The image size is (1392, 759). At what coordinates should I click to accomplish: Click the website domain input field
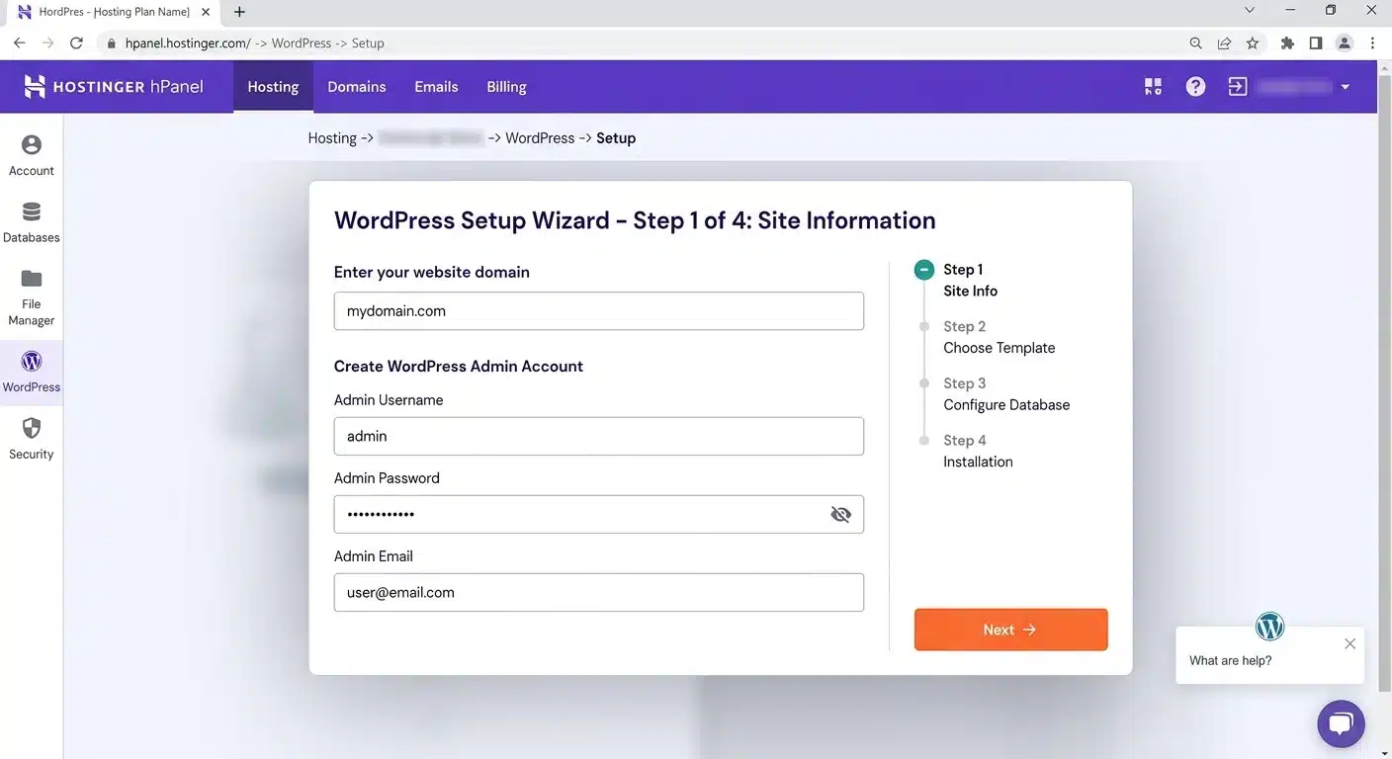599,310
